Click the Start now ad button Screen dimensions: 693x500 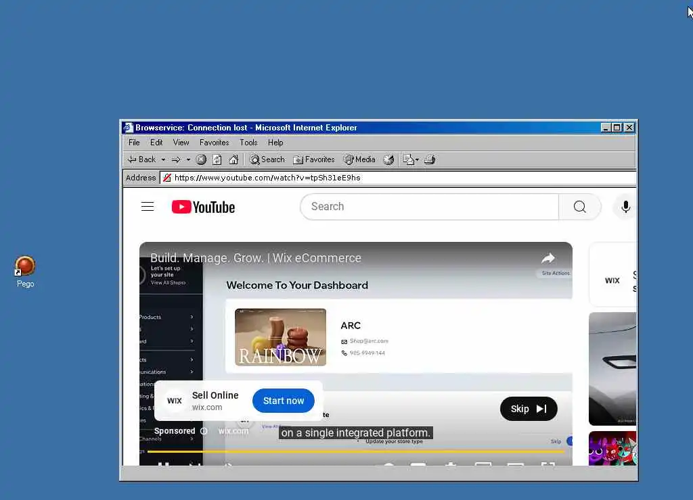pos(284,401)
